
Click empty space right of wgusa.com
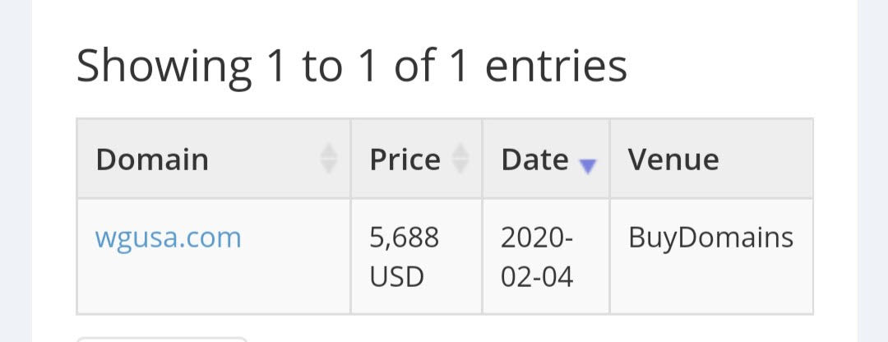294,238
